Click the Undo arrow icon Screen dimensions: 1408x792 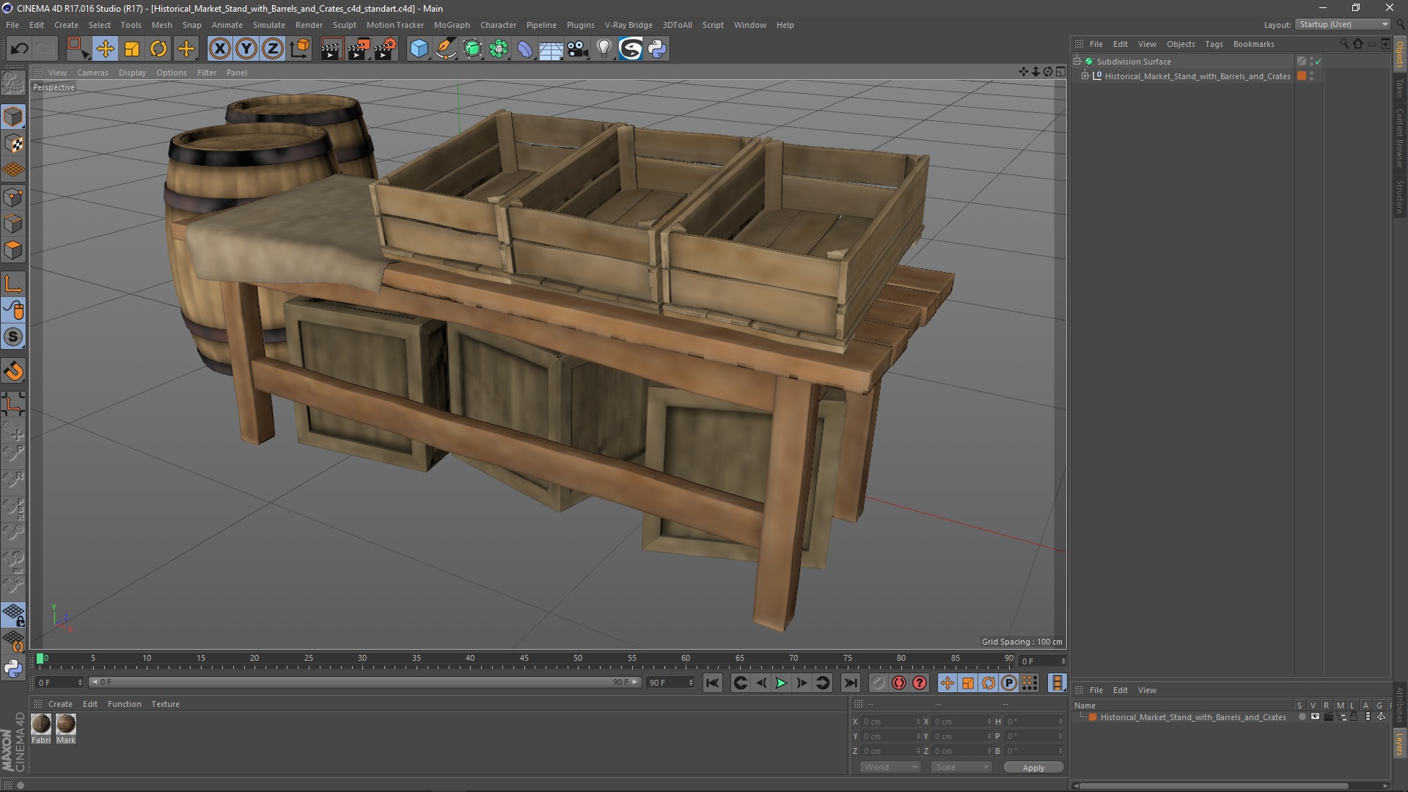point(19,49)
